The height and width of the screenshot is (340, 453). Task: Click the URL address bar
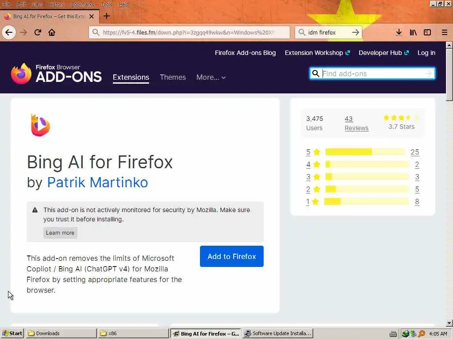[x=189, y=32]
